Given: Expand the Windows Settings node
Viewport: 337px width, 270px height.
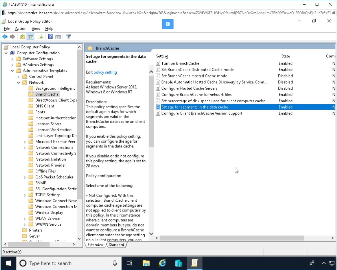Looking at the screenshot, I should [x=12, y=65].
